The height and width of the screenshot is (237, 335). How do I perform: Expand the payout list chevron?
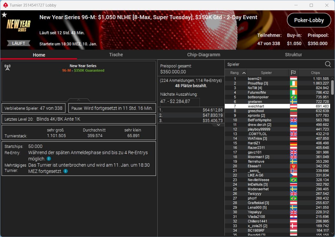pos(218,125)
